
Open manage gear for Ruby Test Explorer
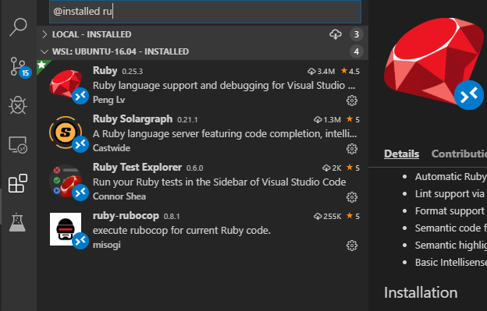(352, 197)
